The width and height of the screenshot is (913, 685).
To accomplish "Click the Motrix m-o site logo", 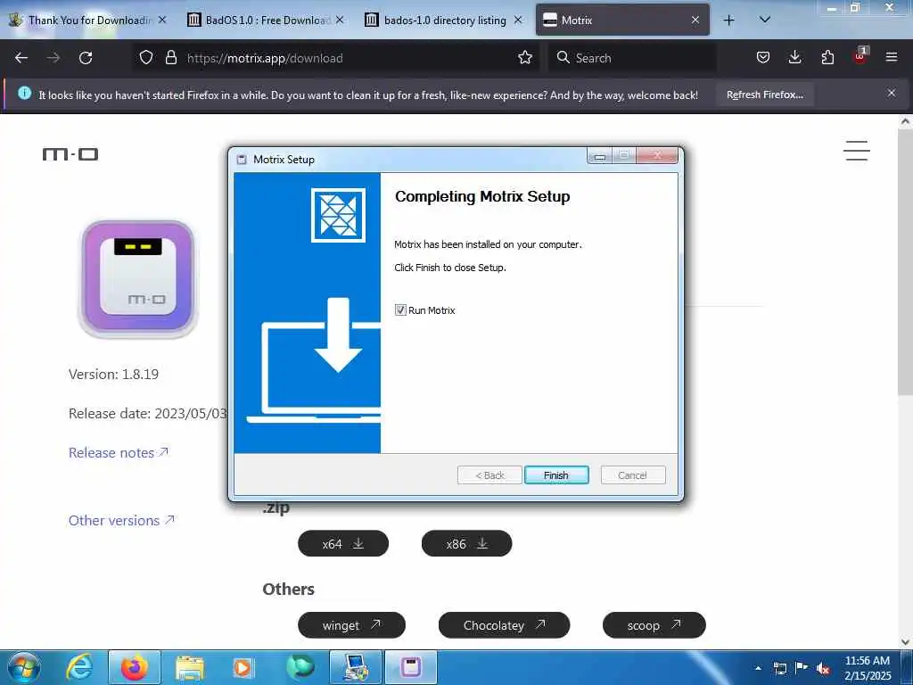I will click(70, 154).
